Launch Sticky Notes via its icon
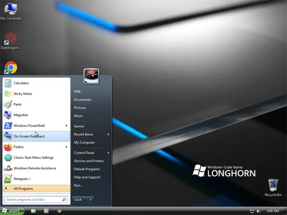The width and height of the screenshot is (287, 215). [x=8, y=94]
